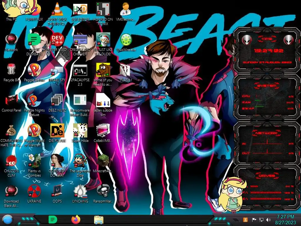Launch Plants vs Zombies
301x226 pixels.
(34, 165)
